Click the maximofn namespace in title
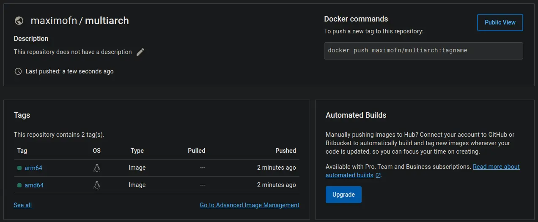The width and height of the screenshot is (538, 222). (54, 21)
